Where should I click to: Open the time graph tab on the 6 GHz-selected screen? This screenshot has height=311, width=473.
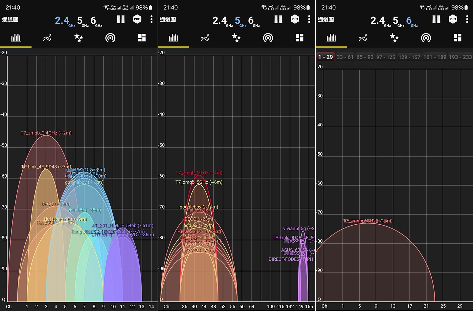pos(363,38)
